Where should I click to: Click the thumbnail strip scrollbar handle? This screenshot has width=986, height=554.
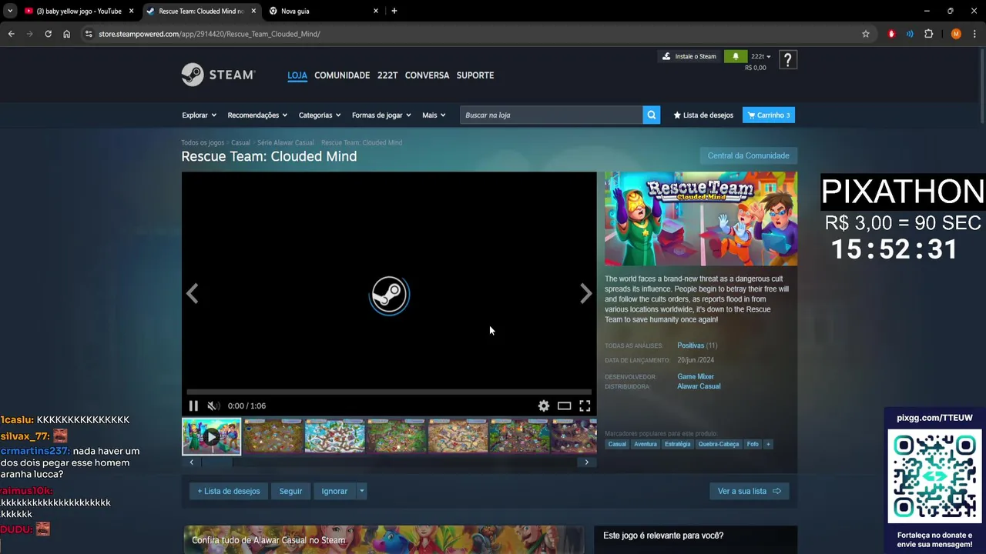216,462
